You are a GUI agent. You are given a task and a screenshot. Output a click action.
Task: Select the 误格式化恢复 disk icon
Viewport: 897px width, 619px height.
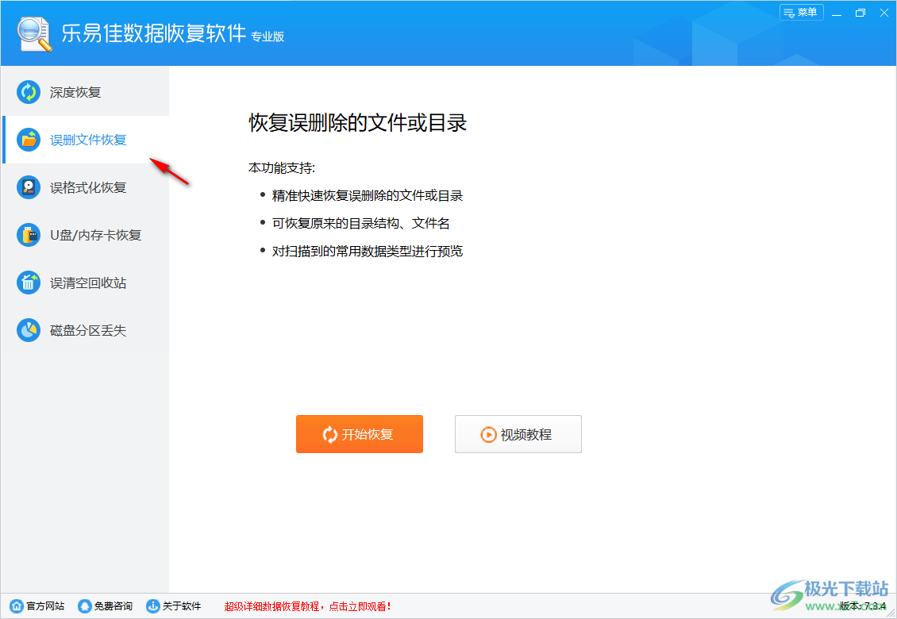click(29, 187)
